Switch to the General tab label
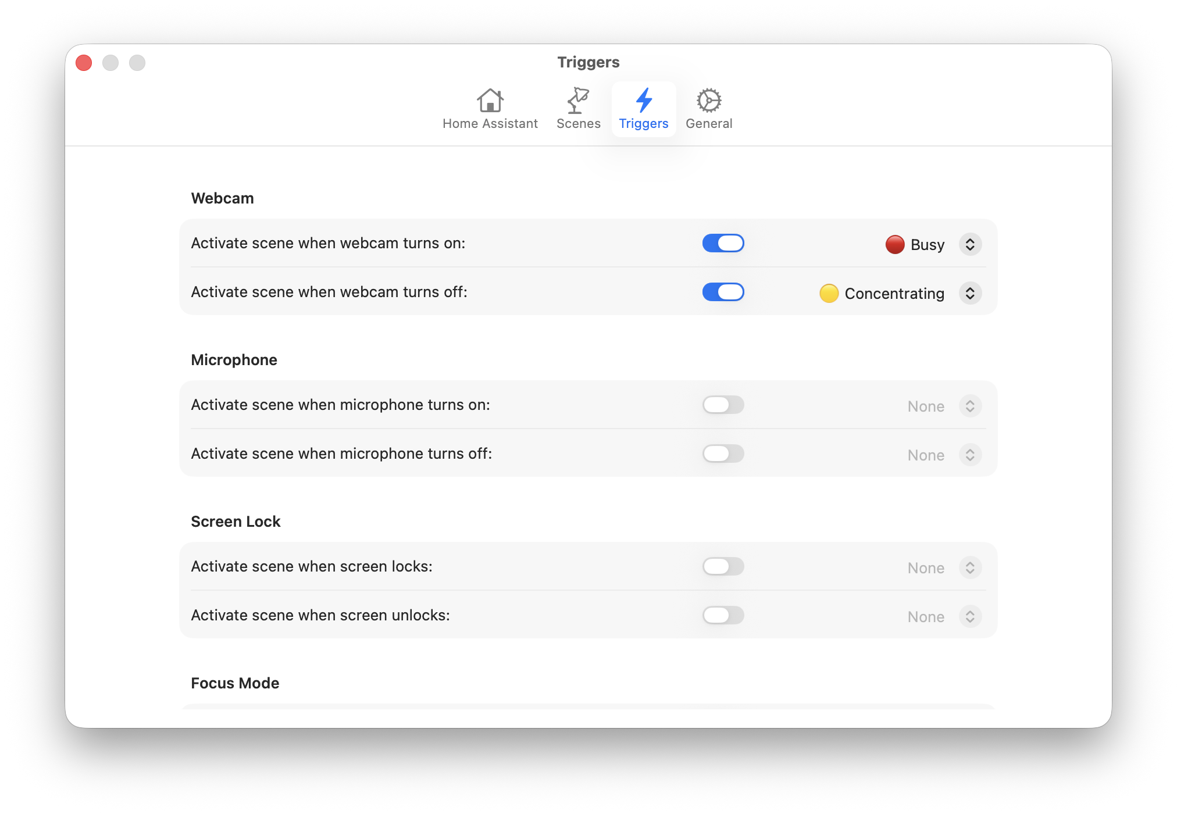Viewport: 1177px width, 814px height. tap(708, 124)
